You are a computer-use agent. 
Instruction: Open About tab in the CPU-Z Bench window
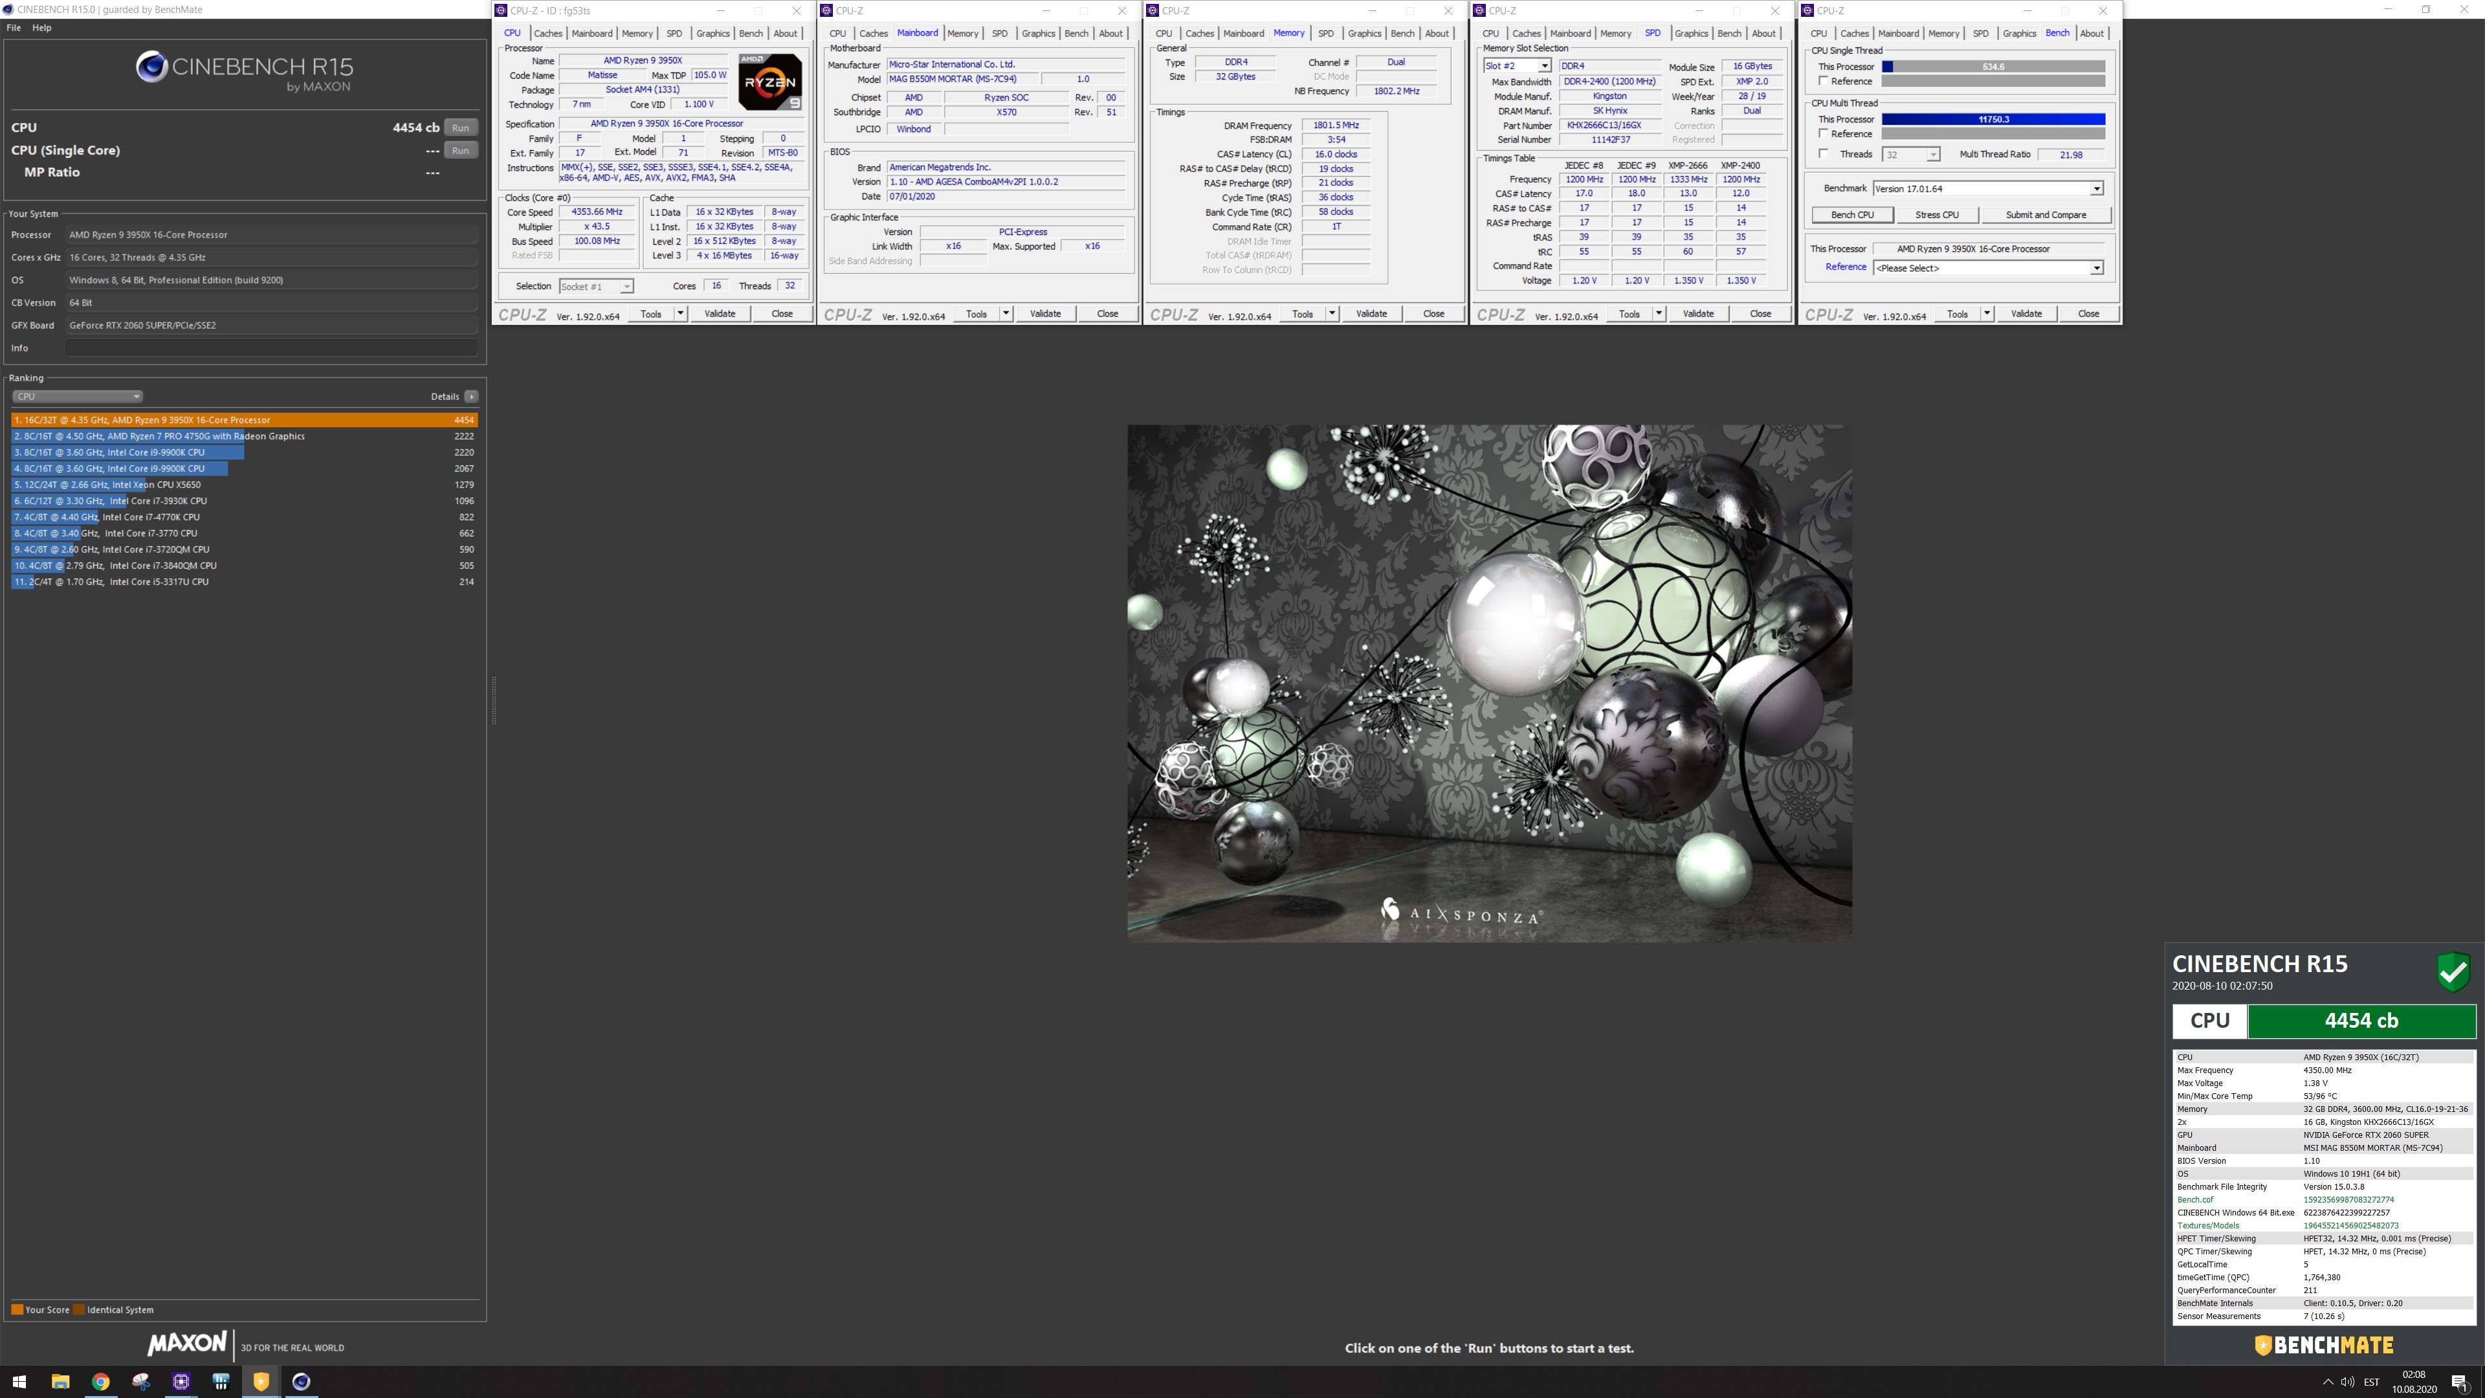pos(2092,33)
